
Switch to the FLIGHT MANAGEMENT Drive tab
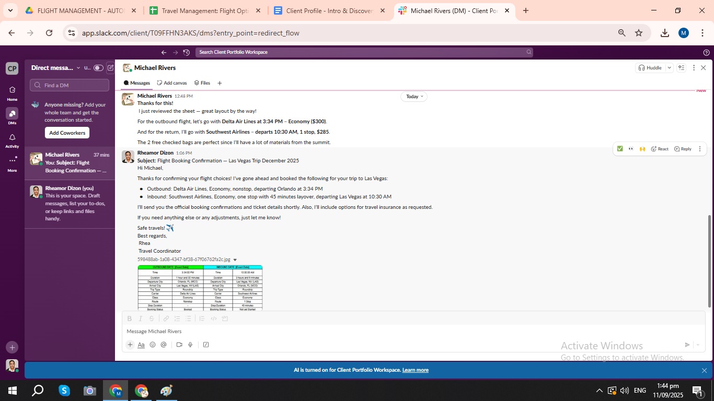[80, 10]
